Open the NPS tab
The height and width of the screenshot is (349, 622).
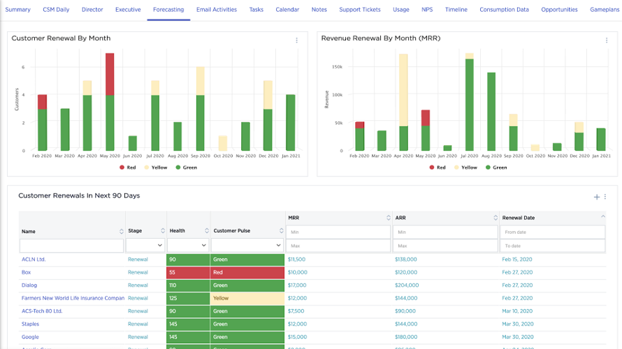[x=427, y=10]
